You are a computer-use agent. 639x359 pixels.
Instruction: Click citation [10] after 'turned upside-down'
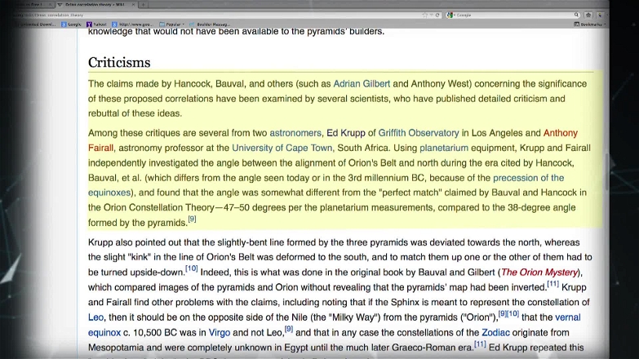(192, 268)
